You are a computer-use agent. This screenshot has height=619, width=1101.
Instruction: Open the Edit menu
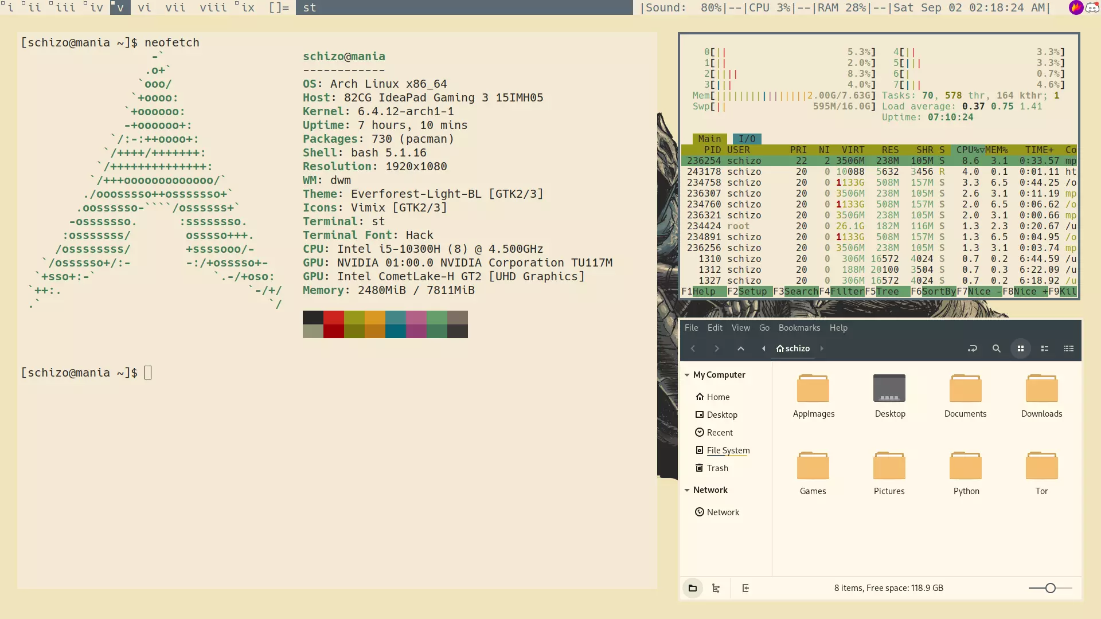pos(715,328)
